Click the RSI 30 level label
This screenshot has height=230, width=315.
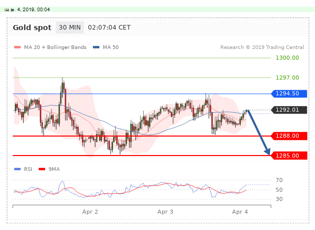point(279,199)
